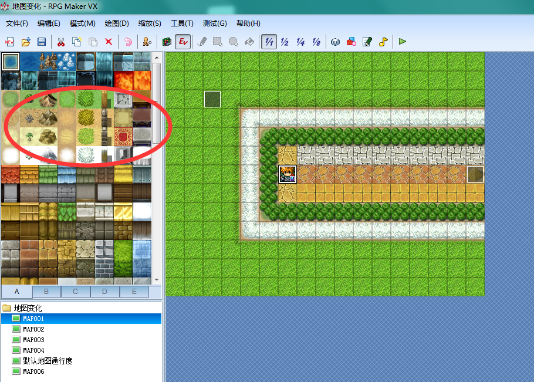The image size is (534, 382).
Task: Set zoom scale to 1/2
Action: pyautogui.click(x=285, y=42)
